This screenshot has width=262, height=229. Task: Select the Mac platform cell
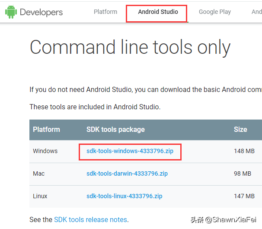click(39, 173)
